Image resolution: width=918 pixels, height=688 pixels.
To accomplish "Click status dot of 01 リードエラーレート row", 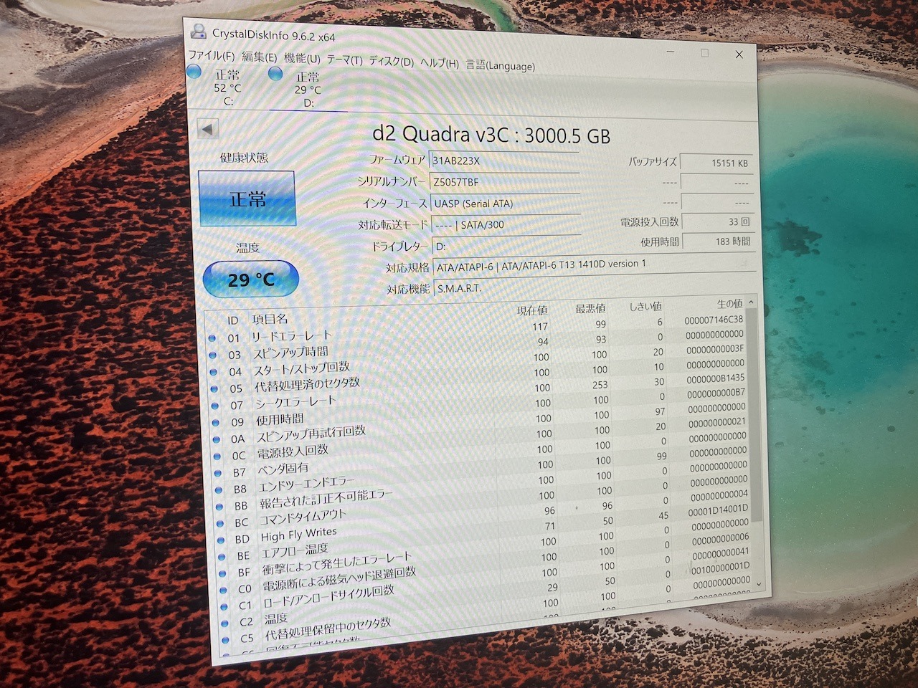I will pyautogui.click(x=212, y=338).
